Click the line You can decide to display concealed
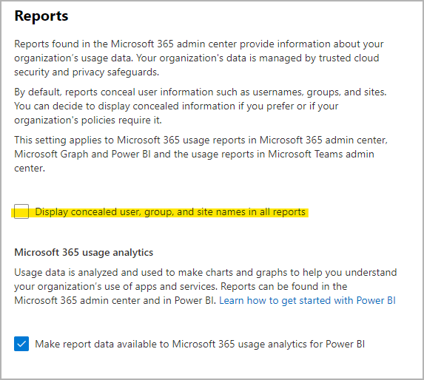Viewport: 424px width, 380px height. click(x=176, y=106)
